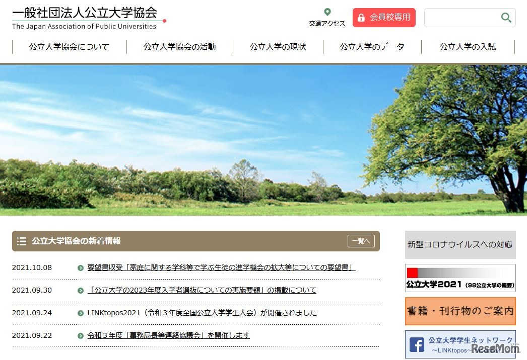Open the 新型コロナウイルスへの対応 banner
The height and width of the screenshot is (360, 527).
tap(460, 245)
